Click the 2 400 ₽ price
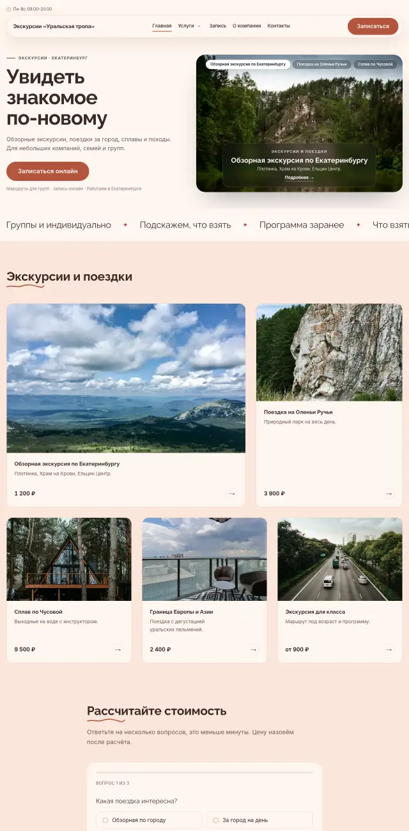This screenshot has height=831, width=409. coord(160,649)
